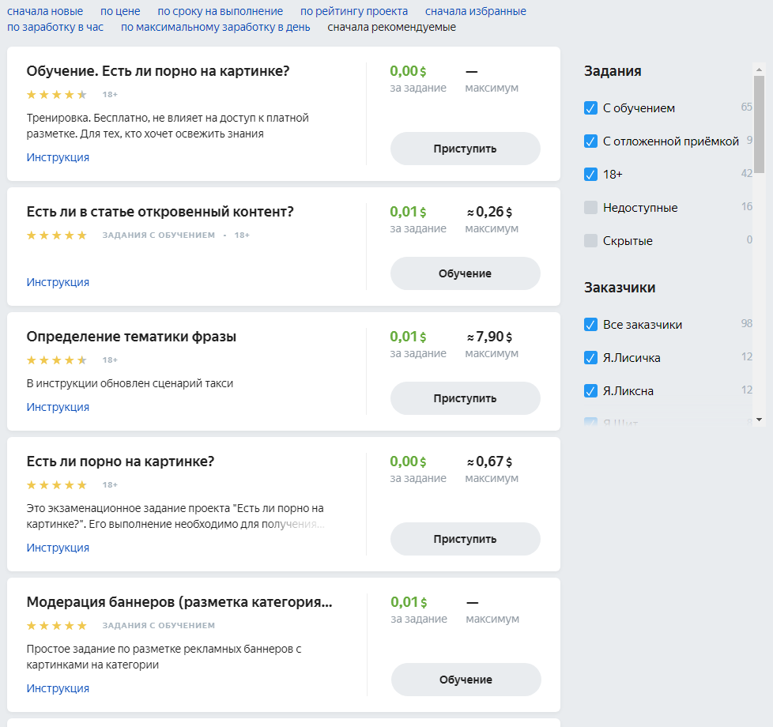Click a star in the "Определение тематики фразы" rating
This screenshot has width=773, height=727.
point(56,360)
